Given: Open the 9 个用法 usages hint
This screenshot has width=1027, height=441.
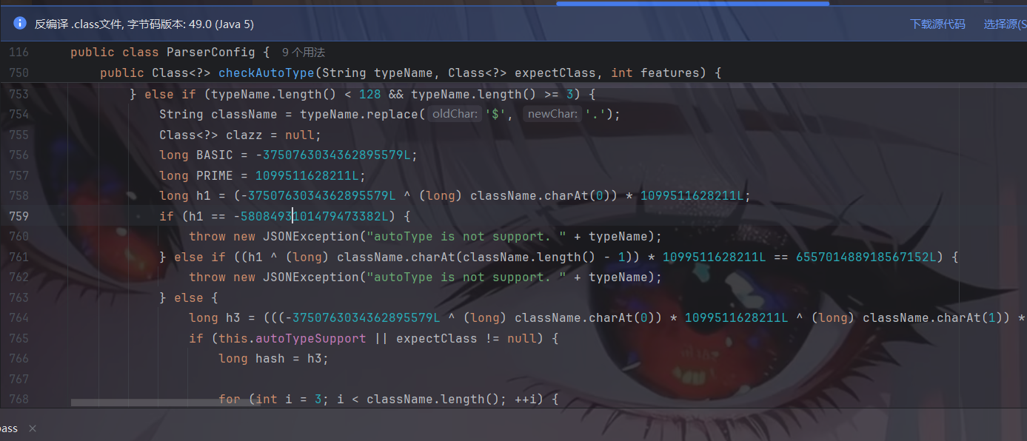Looking at the screenshot, I should tap(304, 53).
